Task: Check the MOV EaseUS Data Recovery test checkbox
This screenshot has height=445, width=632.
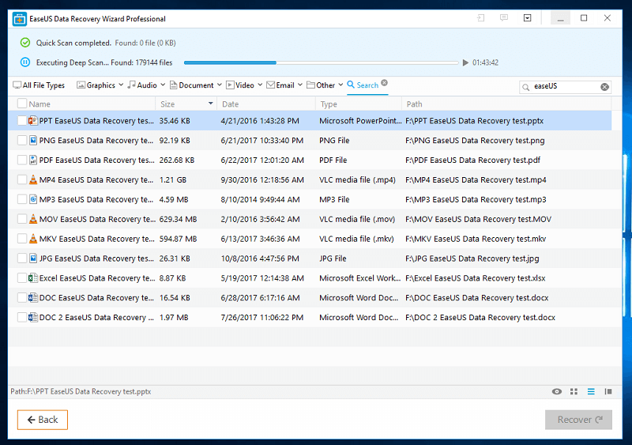Action: pyautogui.click(x=22, y=219)
